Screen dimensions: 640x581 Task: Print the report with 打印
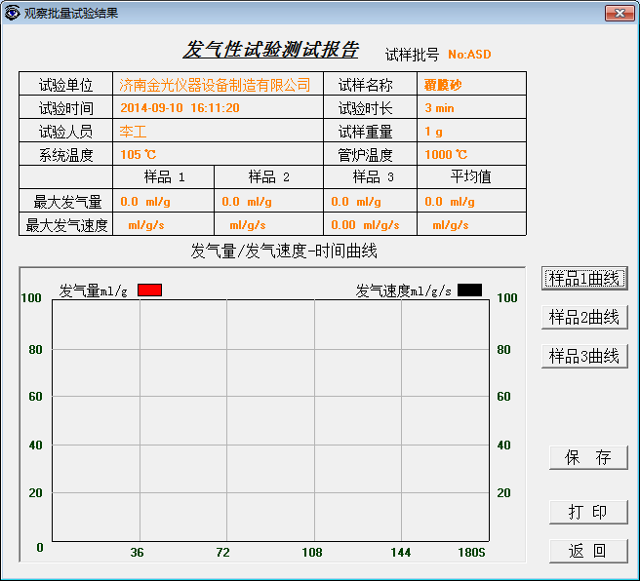pos(588,512)
